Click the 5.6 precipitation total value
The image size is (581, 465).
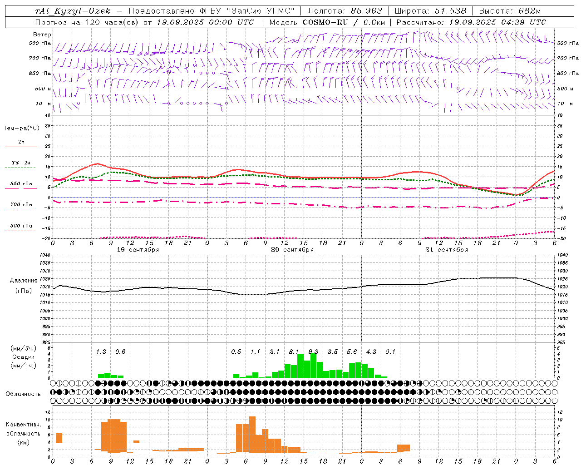(x=352, y=351)
